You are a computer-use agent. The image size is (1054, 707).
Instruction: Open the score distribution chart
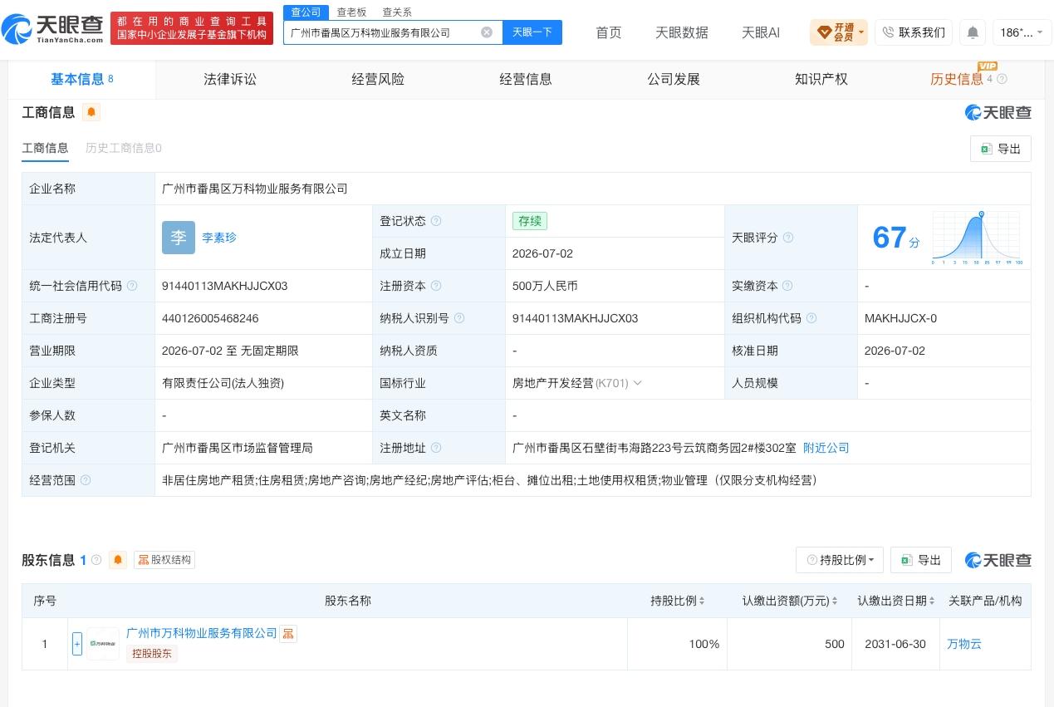(x=978, y=238)
